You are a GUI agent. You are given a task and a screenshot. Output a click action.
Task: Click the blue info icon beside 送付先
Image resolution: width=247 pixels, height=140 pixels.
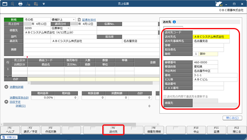pos(174,22)
